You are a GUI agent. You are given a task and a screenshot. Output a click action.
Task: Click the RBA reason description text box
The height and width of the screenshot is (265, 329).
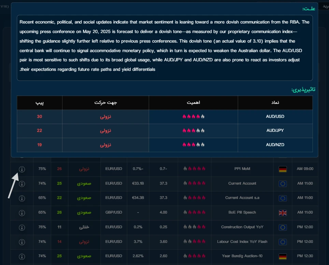[164, 48]
